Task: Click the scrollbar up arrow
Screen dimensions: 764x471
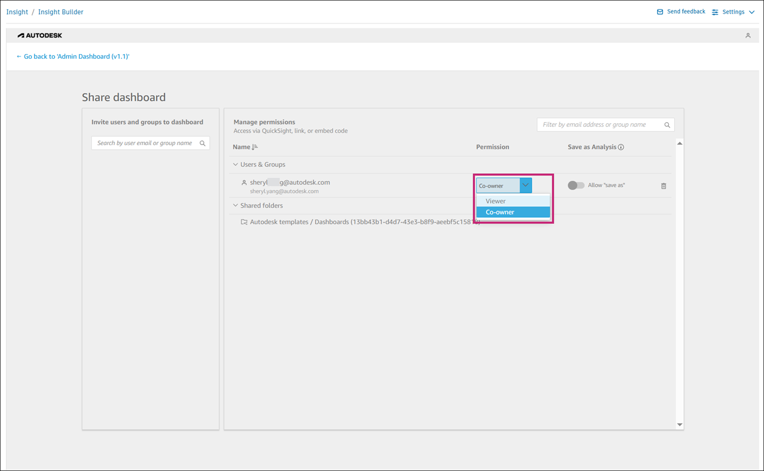Action: pyautogui.click(x=680, y=143)
